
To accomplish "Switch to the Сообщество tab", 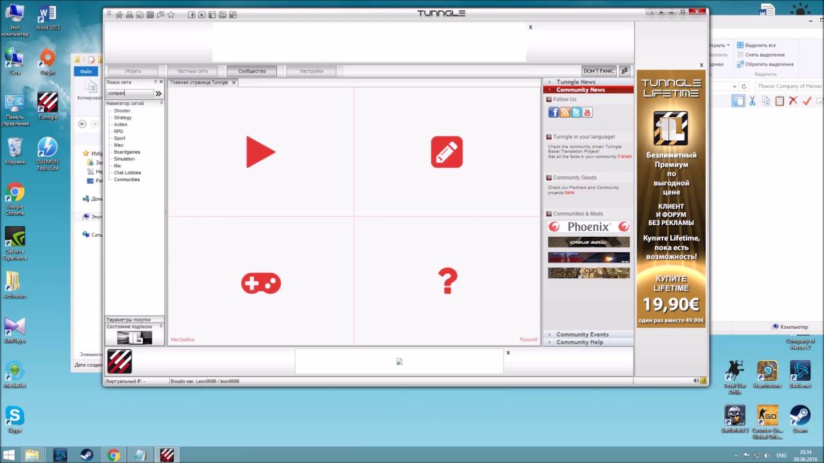I will point(252,71).
